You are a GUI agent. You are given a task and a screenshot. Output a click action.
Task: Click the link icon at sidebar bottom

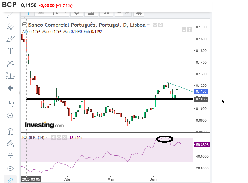(10, 180)
